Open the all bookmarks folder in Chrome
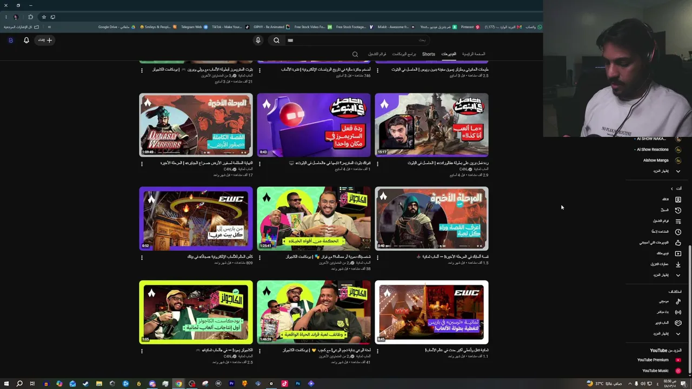This screenshot has height=389, width=692. (22, 27)
